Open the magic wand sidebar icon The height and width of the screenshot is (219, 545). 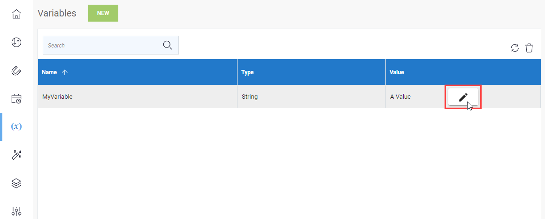tap(16, 155)
